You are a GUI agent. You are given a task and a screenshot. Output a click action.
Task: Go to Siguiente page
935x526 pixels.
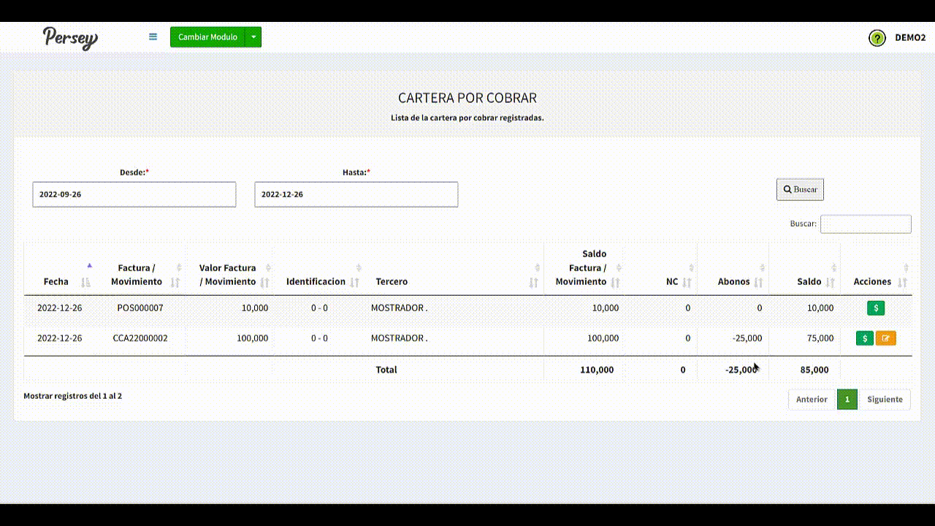coord(885,400)
